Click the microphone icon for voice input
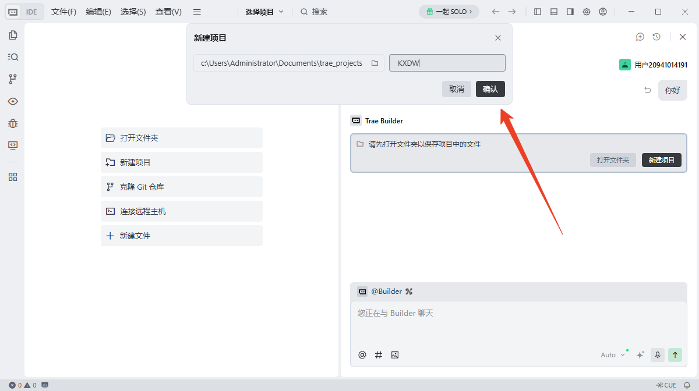Viewport: 699px width, 391px height. 657,354
